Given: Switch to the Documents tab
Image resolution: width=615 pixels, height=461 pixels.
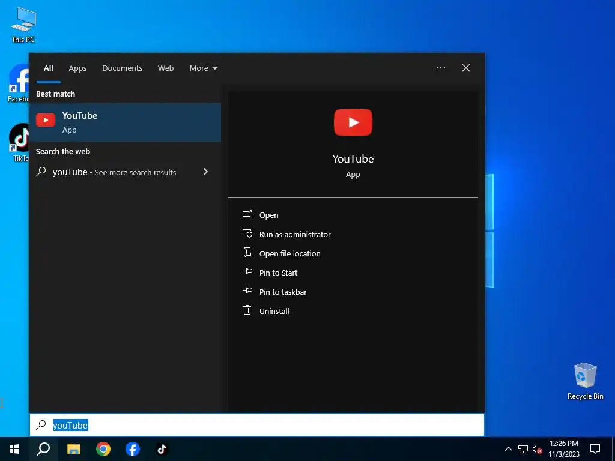Looking at the screenshot, I should [x=123, y=68].
